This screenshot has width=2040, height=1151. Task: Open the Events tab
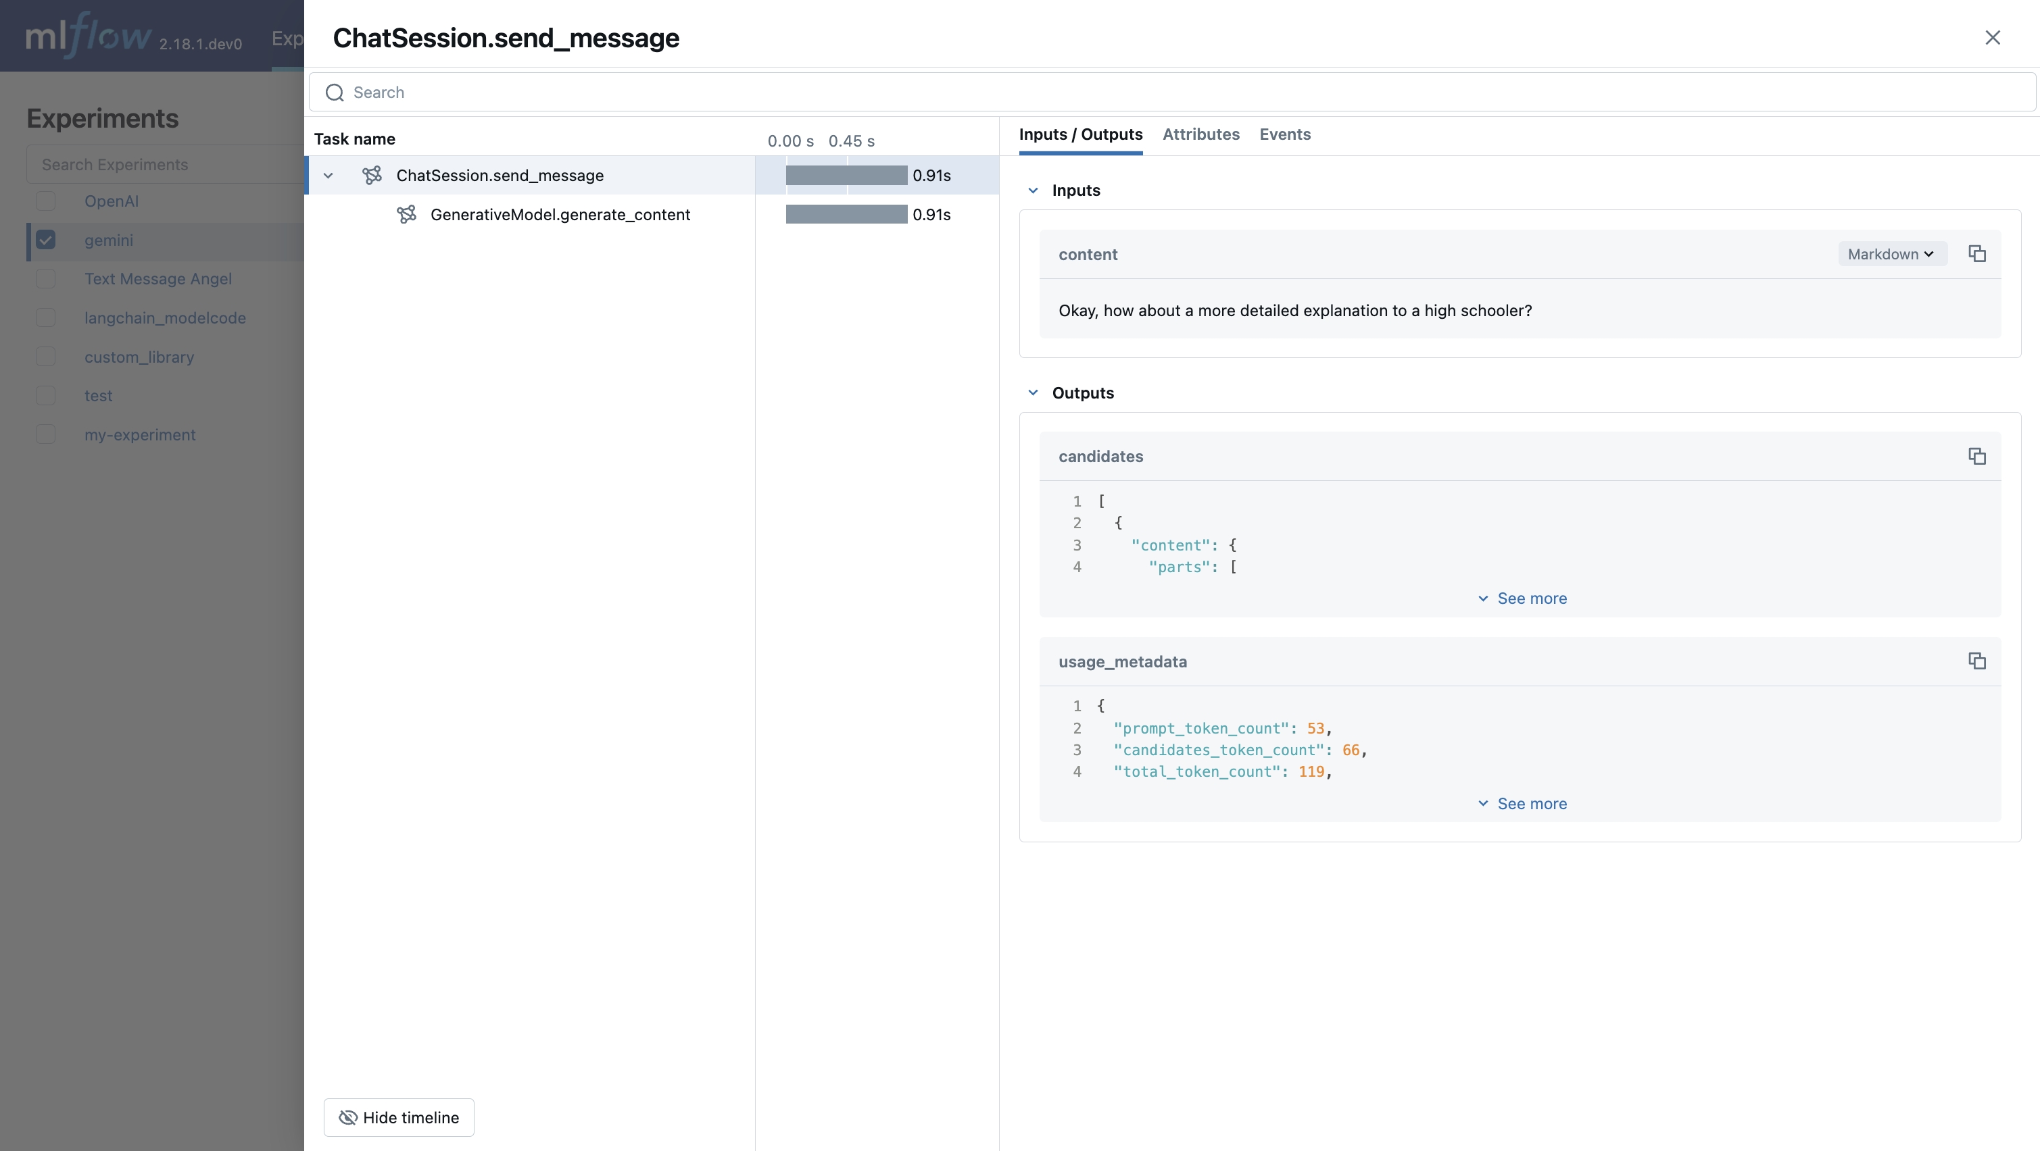point(1284,134)
